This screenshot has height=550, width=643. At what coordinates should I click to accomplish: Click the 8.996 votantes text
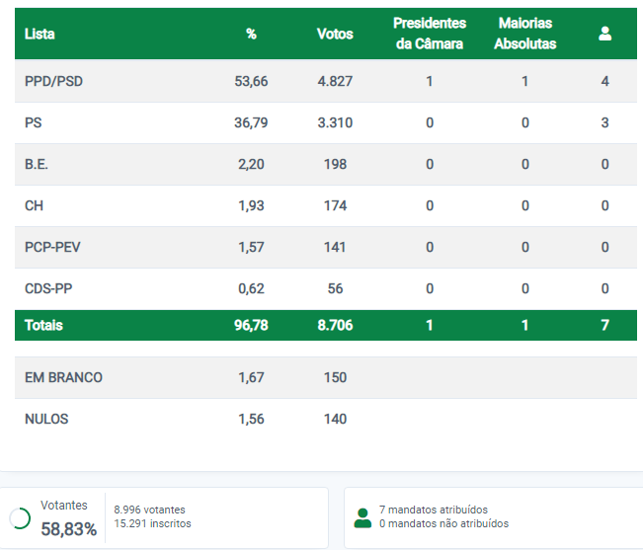[150, 510]
